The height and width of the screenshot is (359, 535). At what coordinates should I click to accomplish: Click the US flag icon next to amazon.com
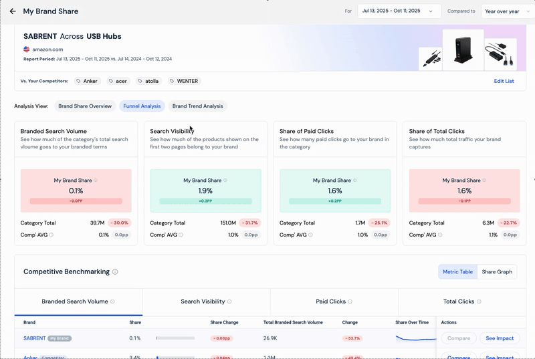point(26,49)
